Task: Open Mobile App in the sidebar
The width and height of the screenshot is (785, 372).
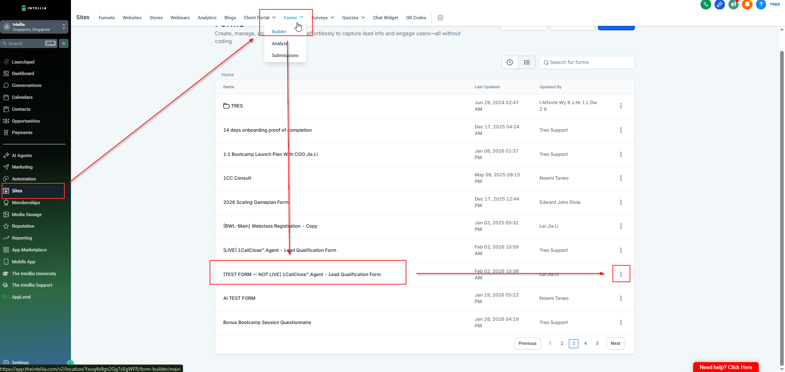Action: 23,262
